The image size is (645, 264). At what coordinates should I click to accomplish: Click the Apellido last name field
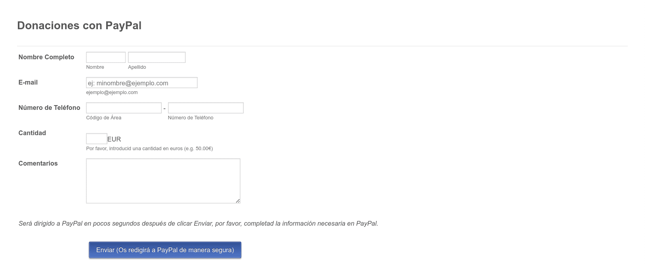156,57
